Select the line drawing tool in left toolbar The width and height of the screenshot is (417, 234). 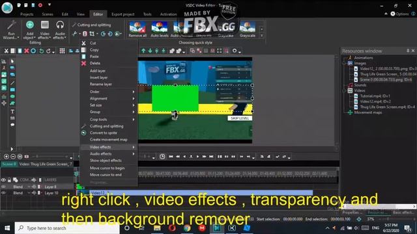tap(12, 83)
